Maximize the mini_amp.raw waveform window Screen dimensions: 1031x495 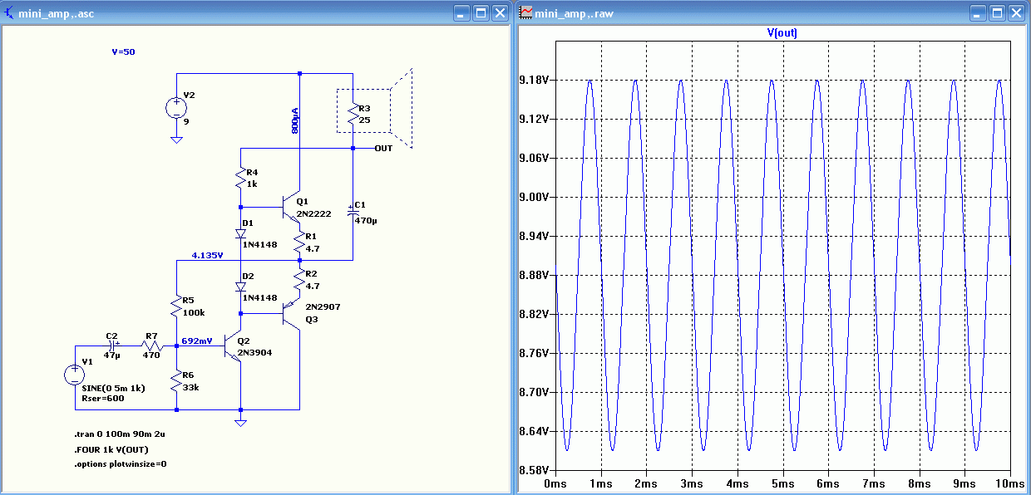tap(996, 13)
